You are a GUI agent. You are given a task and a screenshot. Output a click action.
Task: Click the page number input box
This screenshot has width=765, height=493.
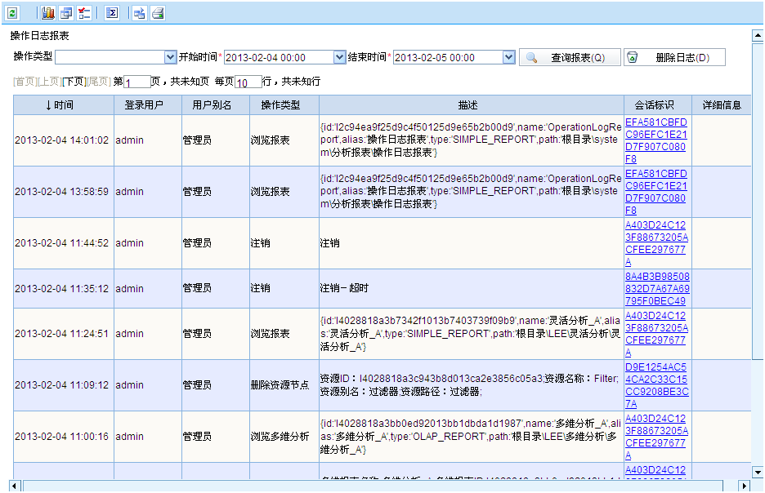point(137,82)
